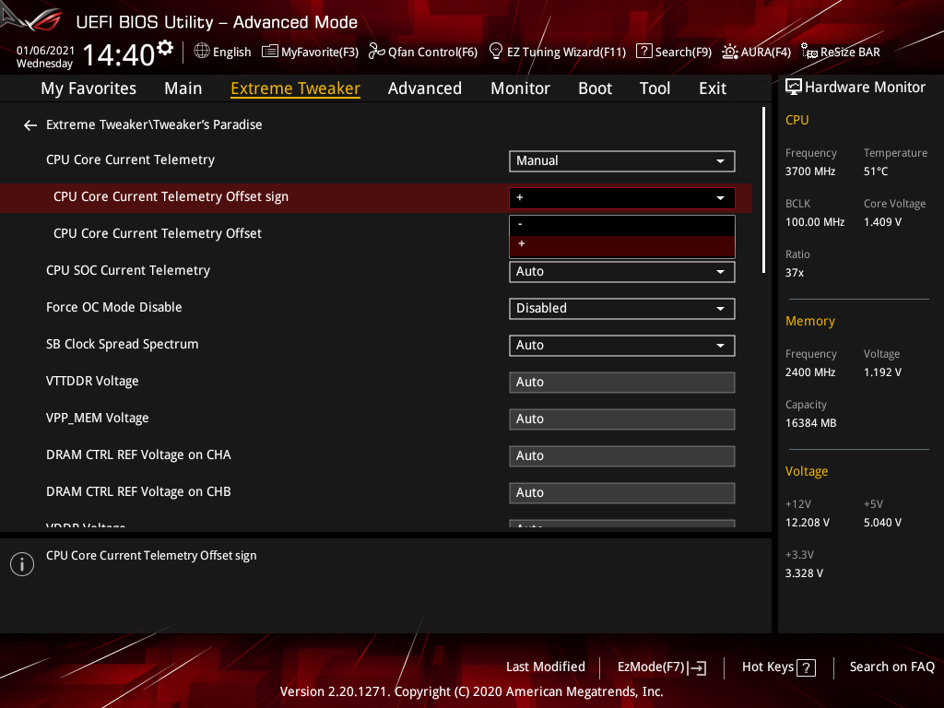Select the Force OC Mode Disable label
Viewport: 944px width, 708px height.
click(x=113, y=308)
